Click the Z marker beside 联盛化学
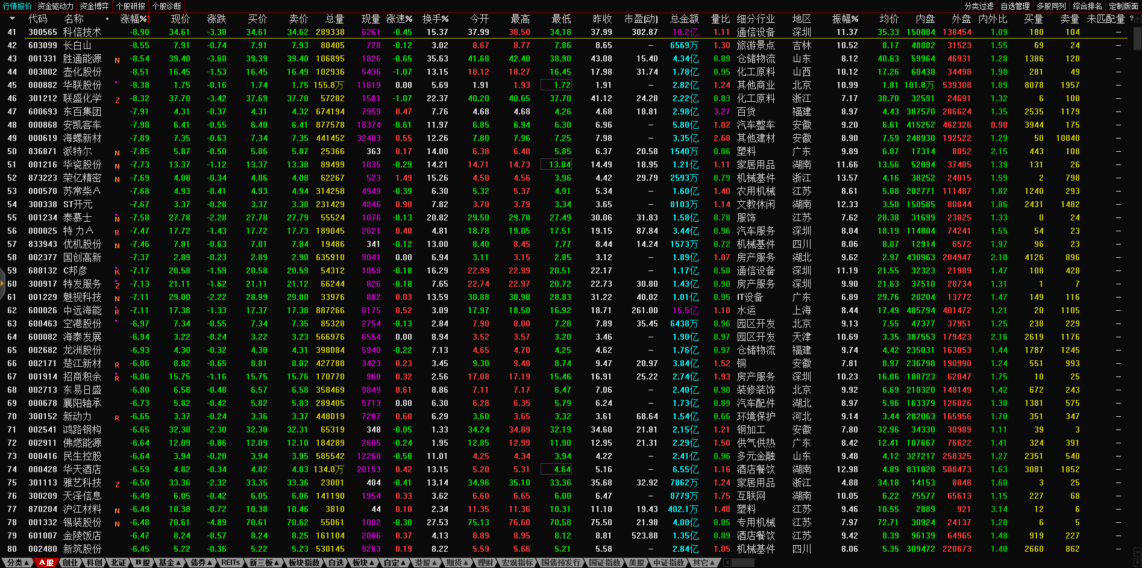 [117, 100]
